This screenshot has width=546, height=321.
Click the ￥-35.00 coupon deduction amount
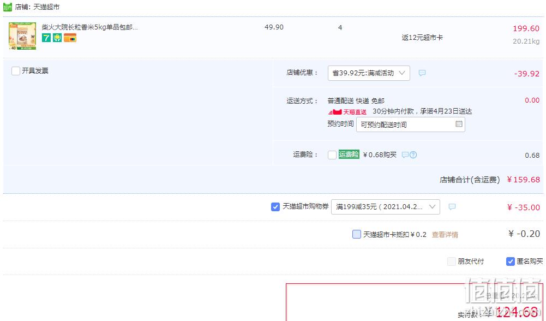[x=524, y=208]
